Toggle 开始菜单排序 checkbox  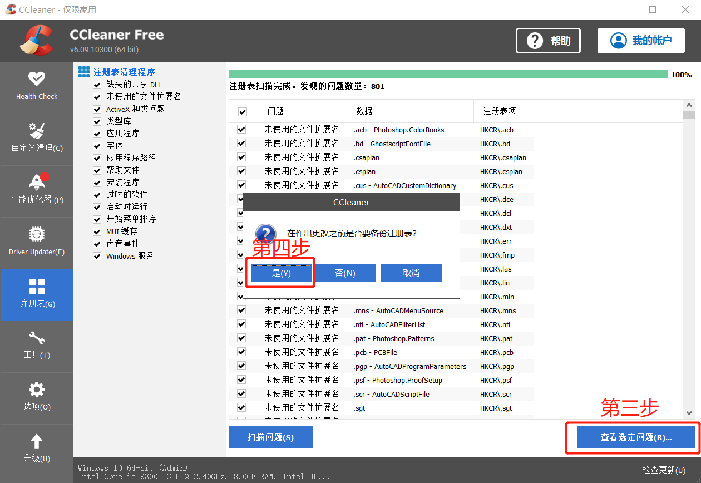tap(97, 219)
